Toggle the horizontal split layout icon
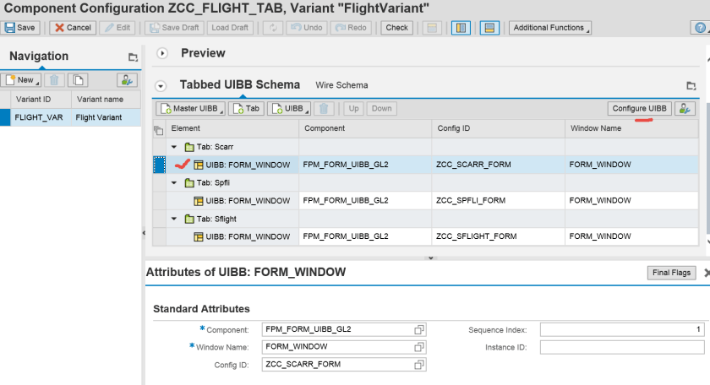Viewport: 710px width, 385px height. tap(489, 28)
